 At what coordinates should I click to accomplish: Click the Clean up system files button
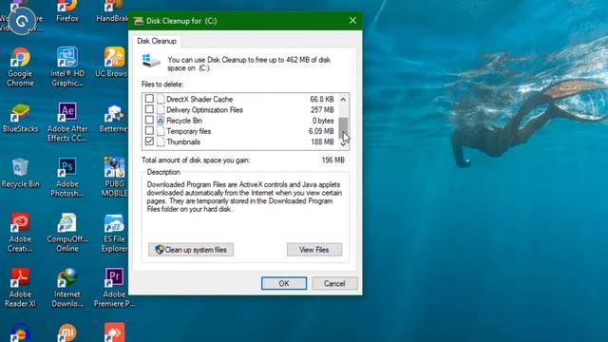pyautogui.click(x=191, y=250)
